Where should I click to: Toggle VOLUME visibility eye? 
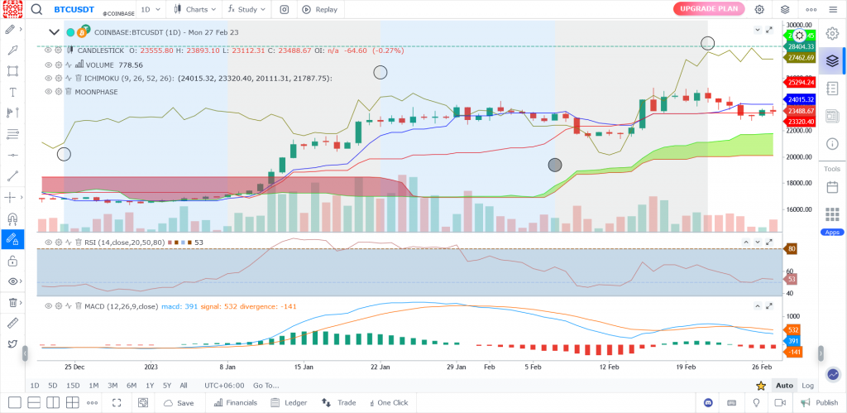point(48,65)
